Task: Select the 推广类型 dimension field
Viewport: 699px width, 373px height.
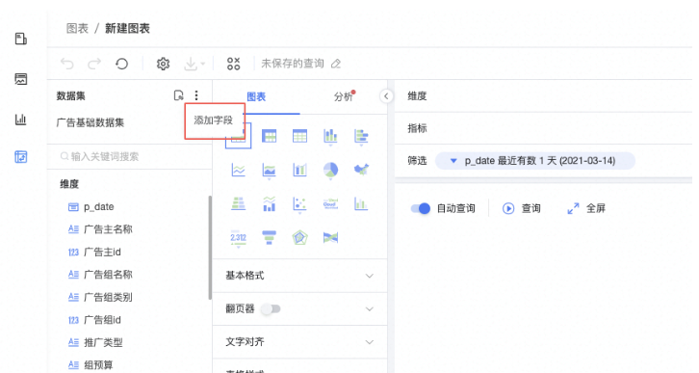Action: coord(95,343)
